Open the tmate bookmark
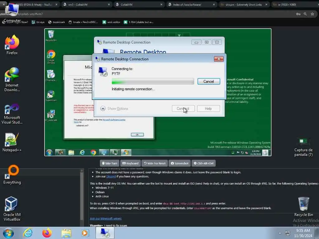The height and width of the screenshot is (239, 319). 83,22
